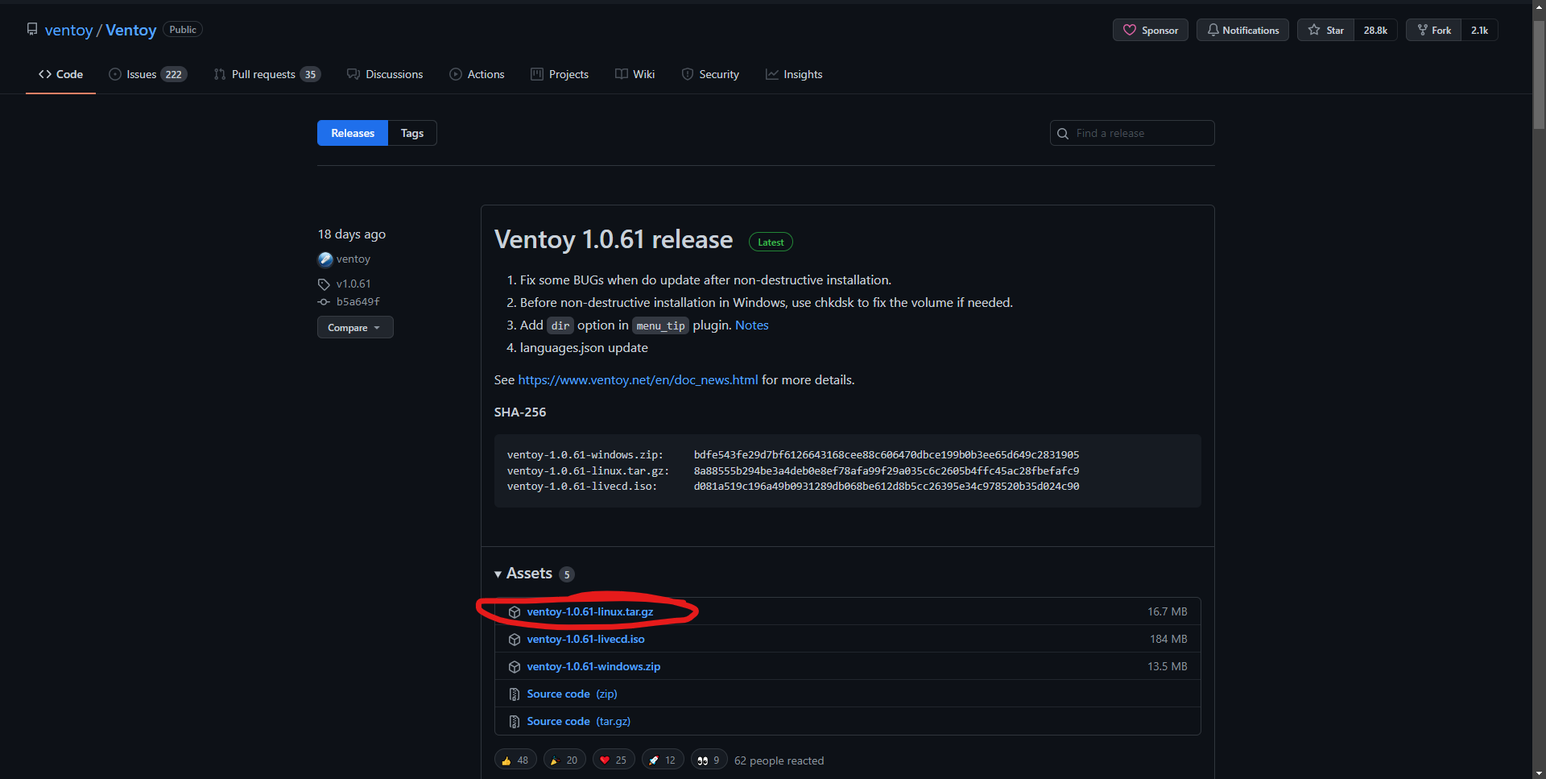Screen dimensions: 1546x779
Task: Expand the Compare dropdown
Action: (355, 327)
